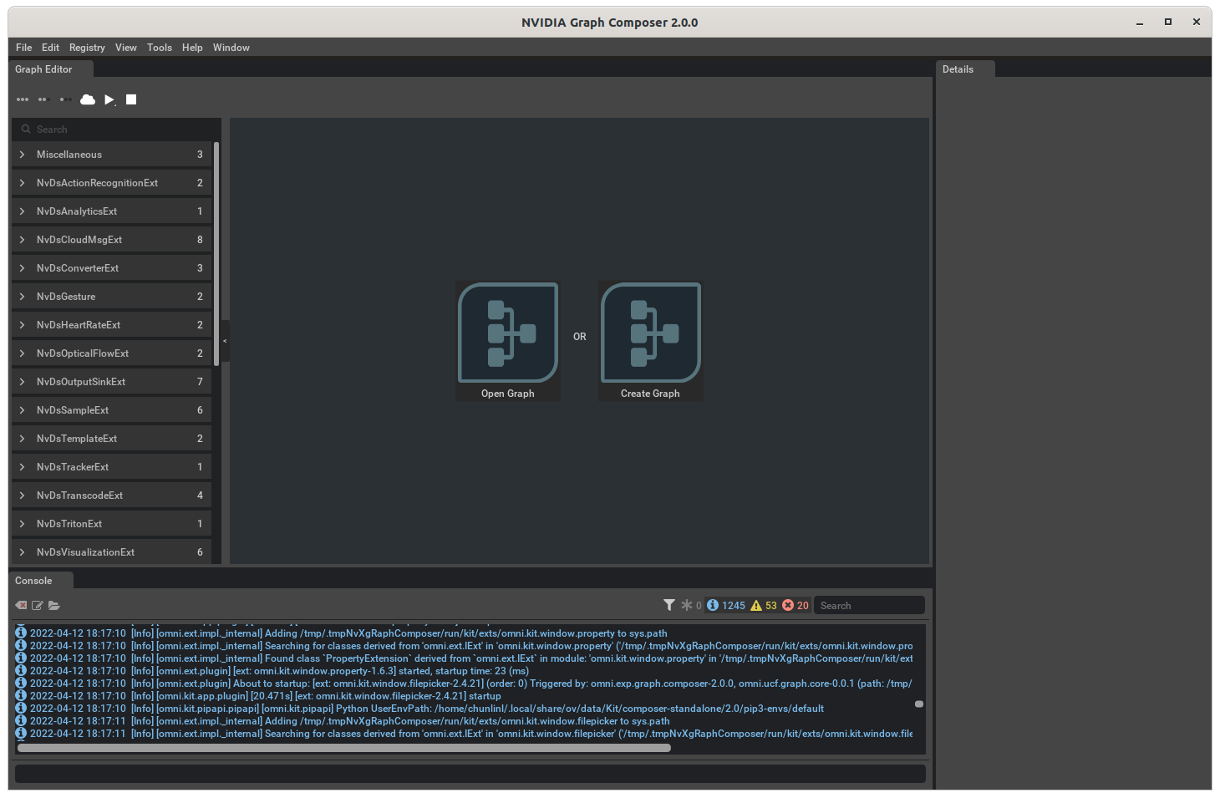Open the console filter funnel icon
This screenshot has width=1220, height=798.
coord(669,605)
